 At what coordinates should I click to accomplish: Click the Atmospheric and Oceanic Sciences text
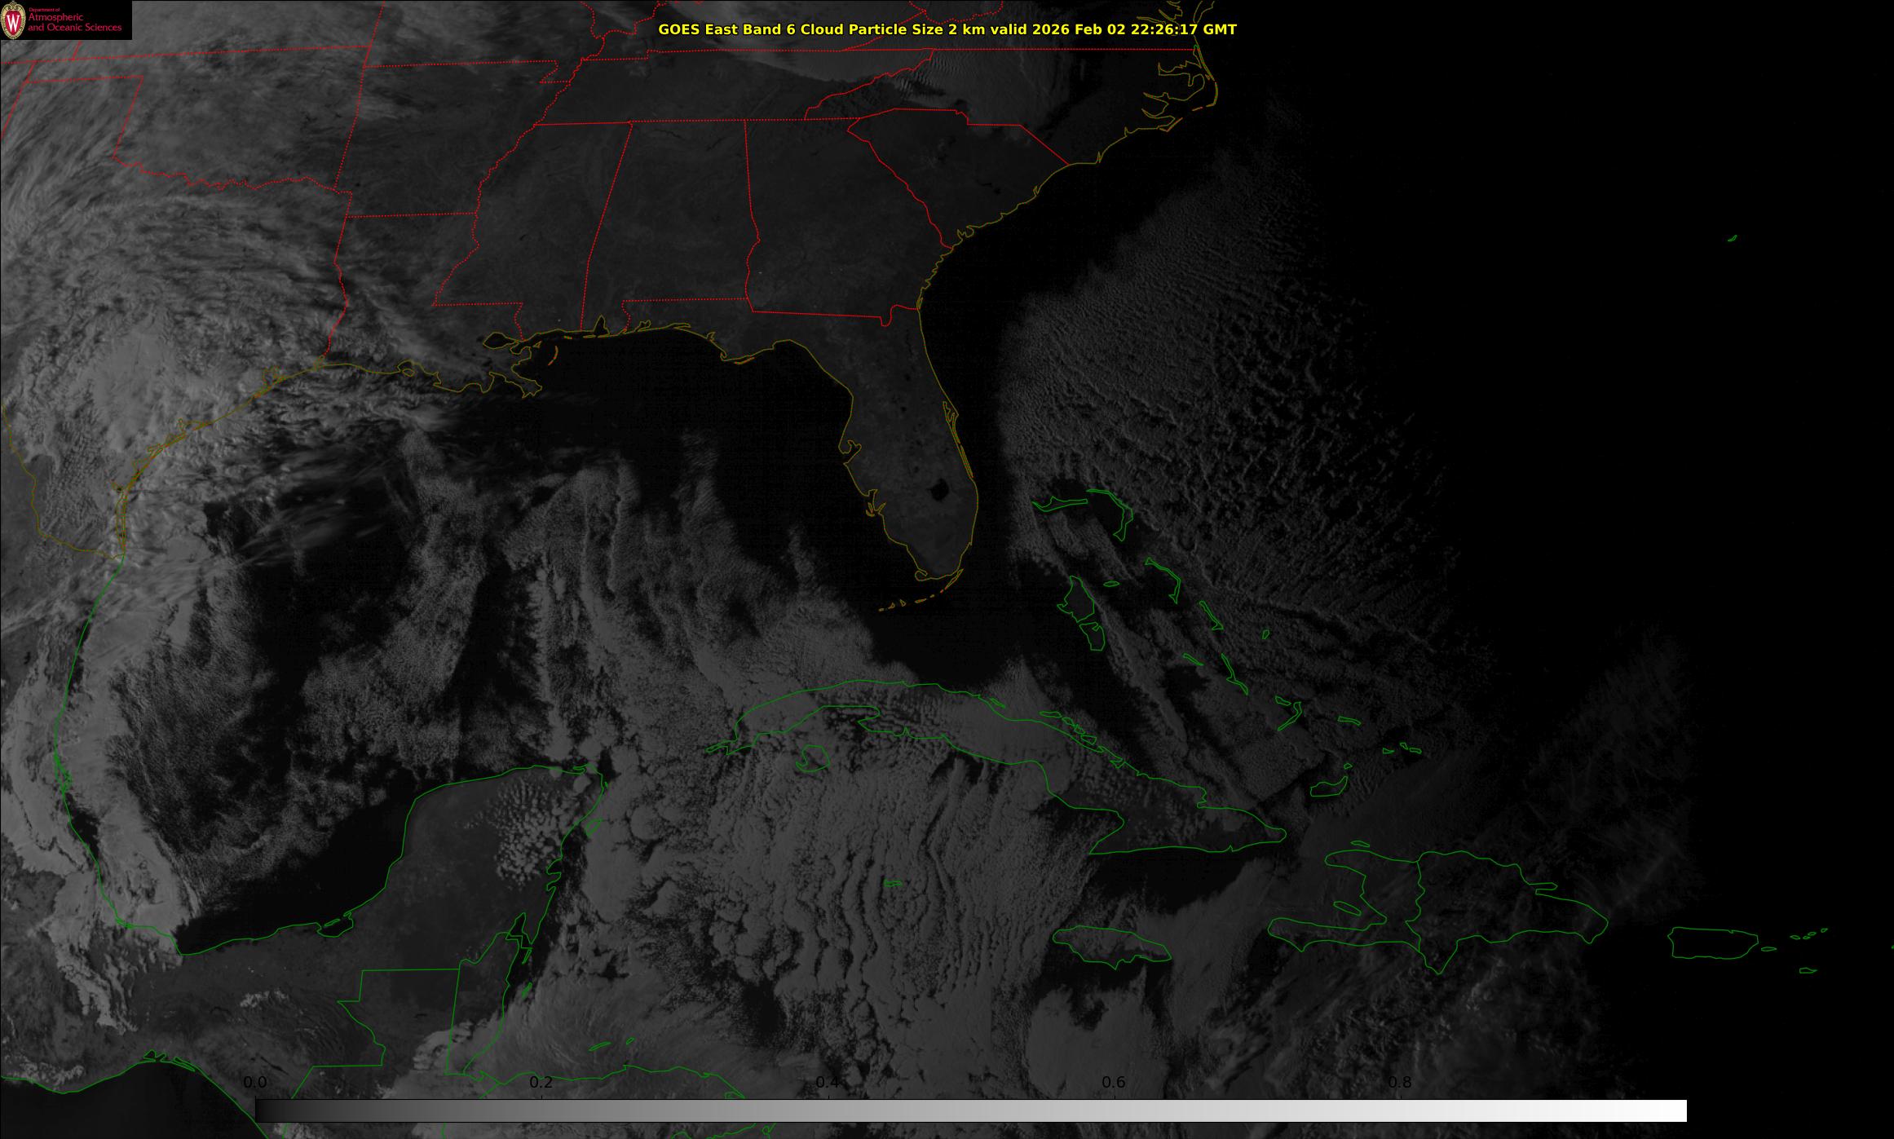[x=74, y=22]
